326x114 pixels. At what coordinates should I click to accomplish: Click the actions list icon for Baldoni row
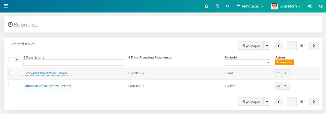click(278, 73)
